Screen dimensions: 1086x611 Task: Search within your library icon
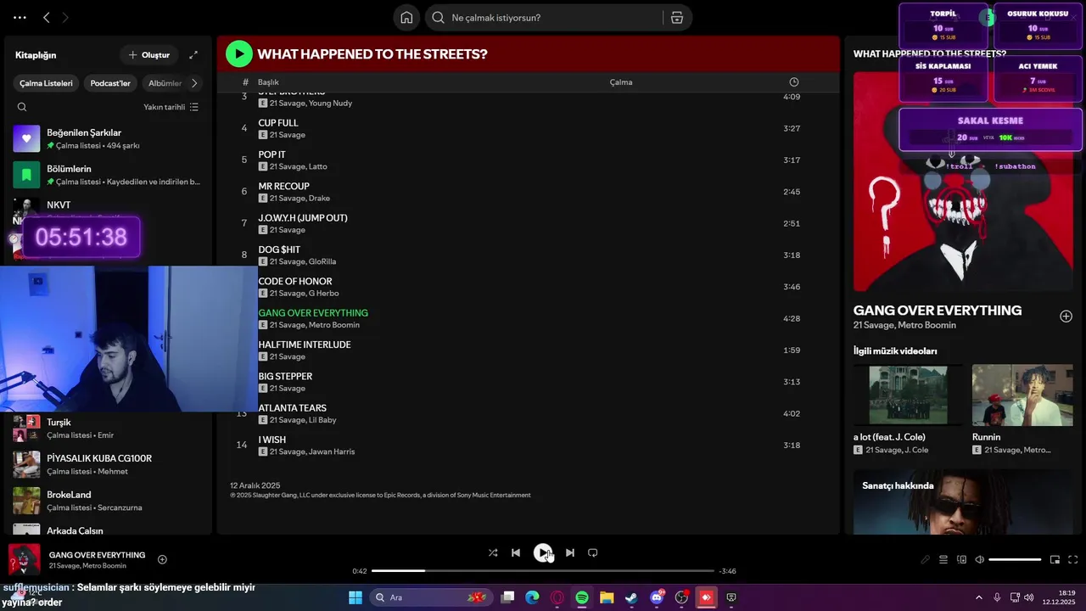(22, 107)
